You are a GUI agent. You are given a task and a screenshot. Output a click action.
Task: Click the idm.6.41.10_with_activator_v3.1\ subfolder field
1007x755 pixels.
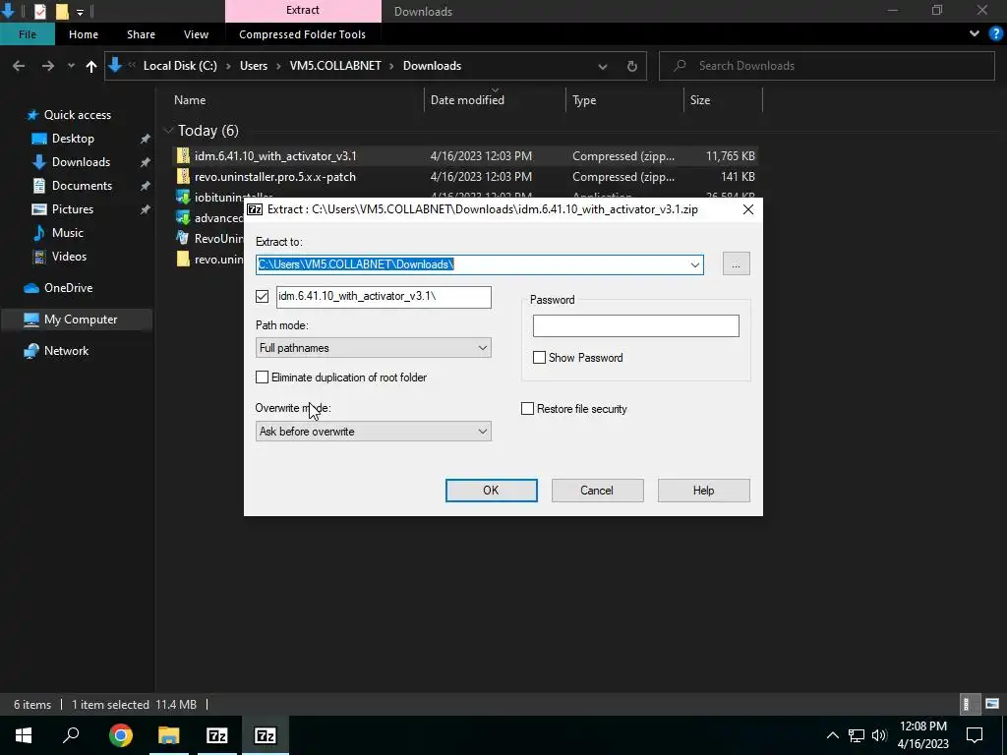(384, 297)
